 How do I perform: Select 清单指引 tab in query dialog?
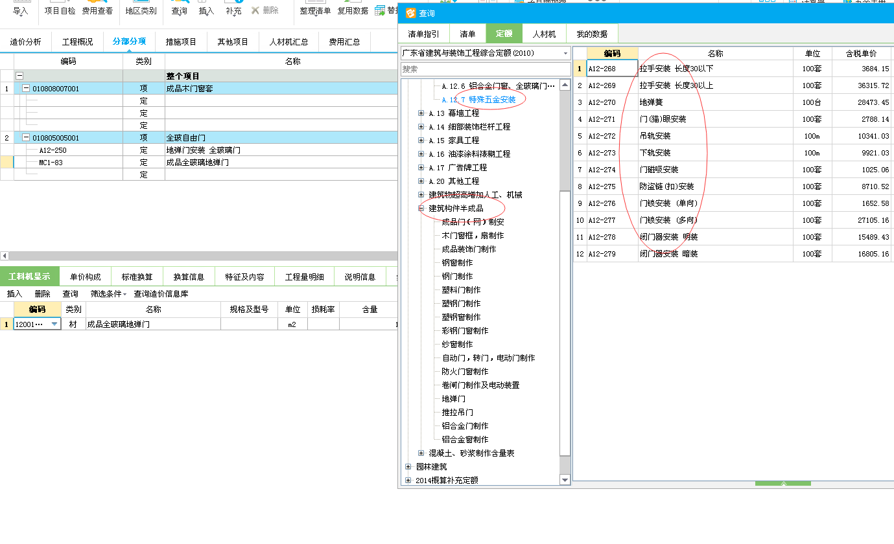[x=423, y=34]
